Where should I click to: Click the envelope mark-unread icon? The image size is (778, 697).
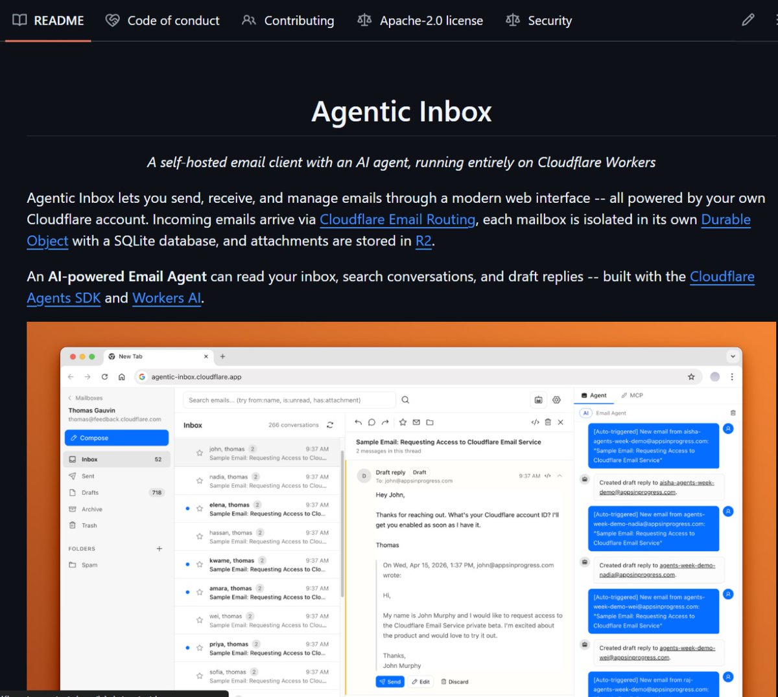[x=416, y=422]
